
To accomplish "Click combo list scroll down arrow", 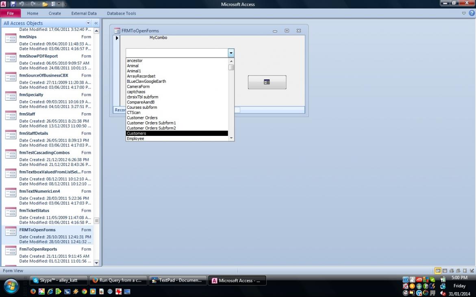I will click(x=231, y=138).
